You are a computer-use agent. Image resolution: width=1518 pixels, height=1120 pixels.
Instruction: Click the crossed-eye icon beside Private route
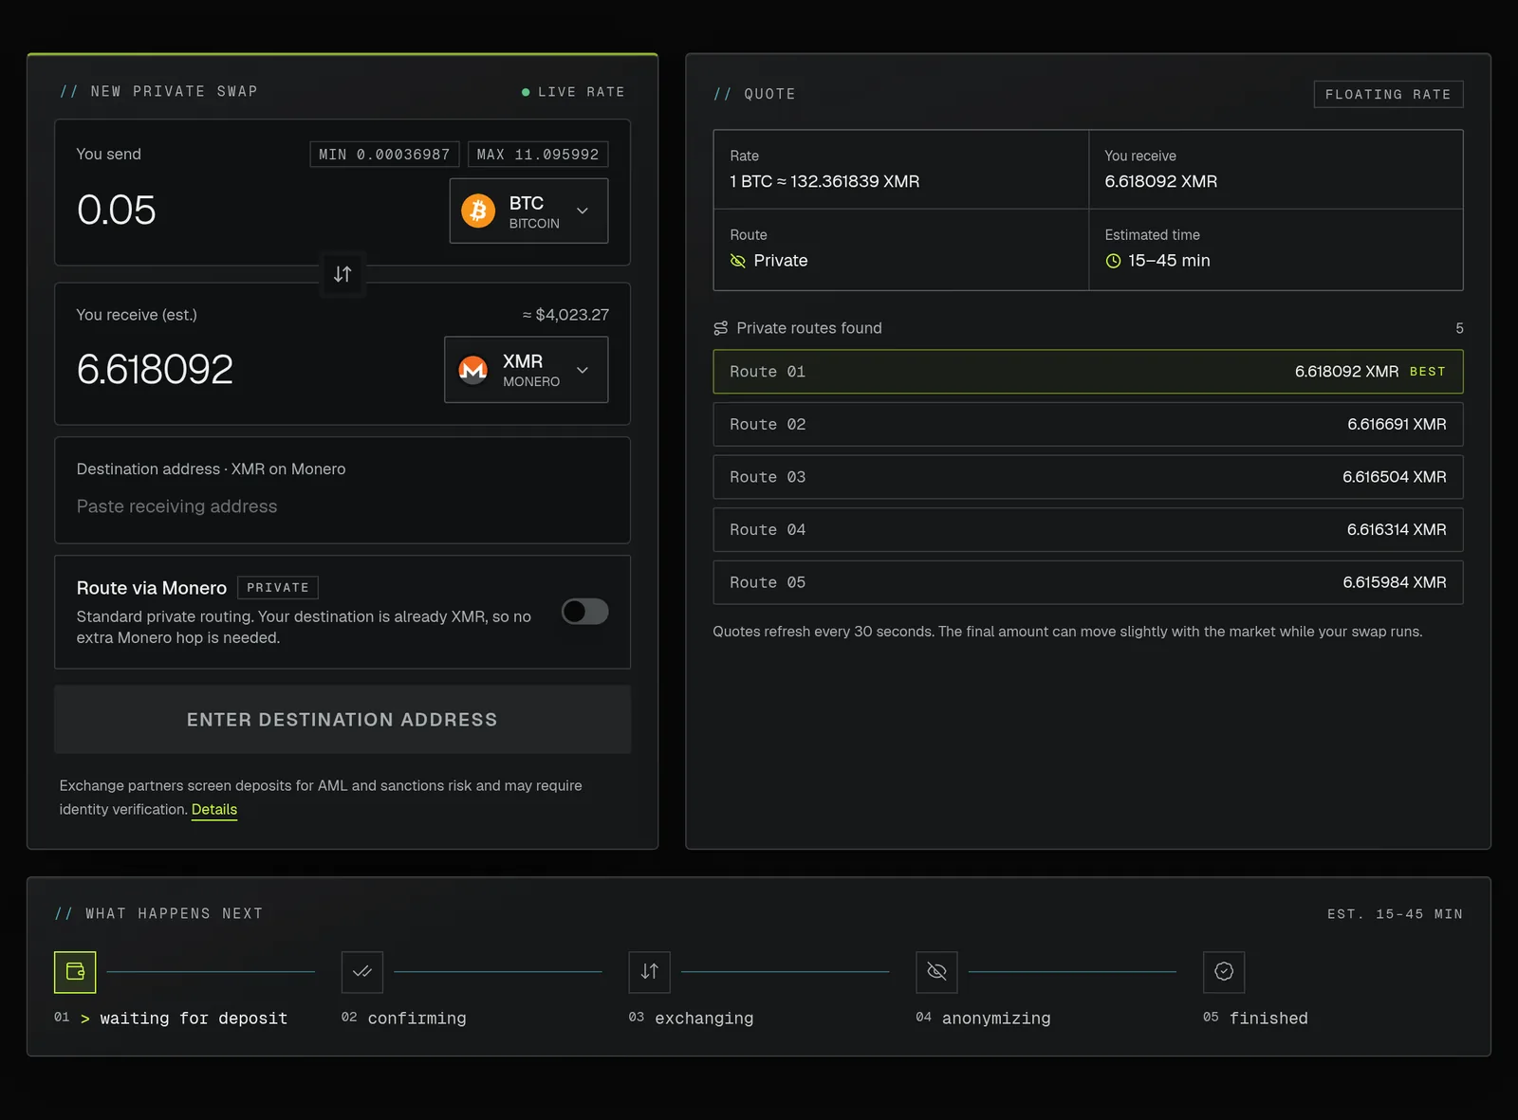(738, 261)
